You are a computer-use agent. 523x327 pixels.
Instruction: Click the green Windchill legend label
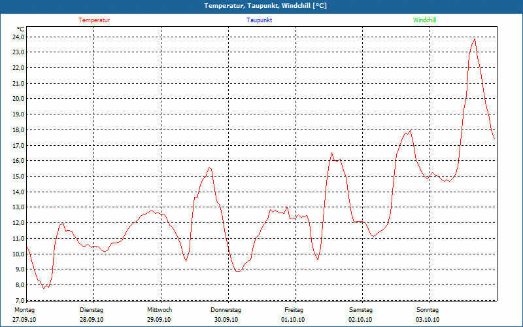(424, 20)
